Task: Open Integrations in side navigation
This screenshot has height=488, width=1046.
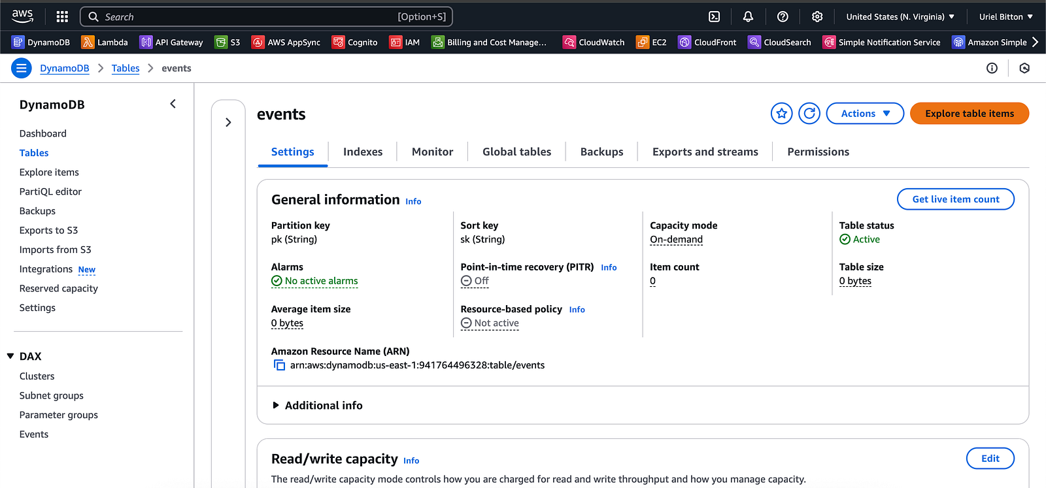Action: 46,269
